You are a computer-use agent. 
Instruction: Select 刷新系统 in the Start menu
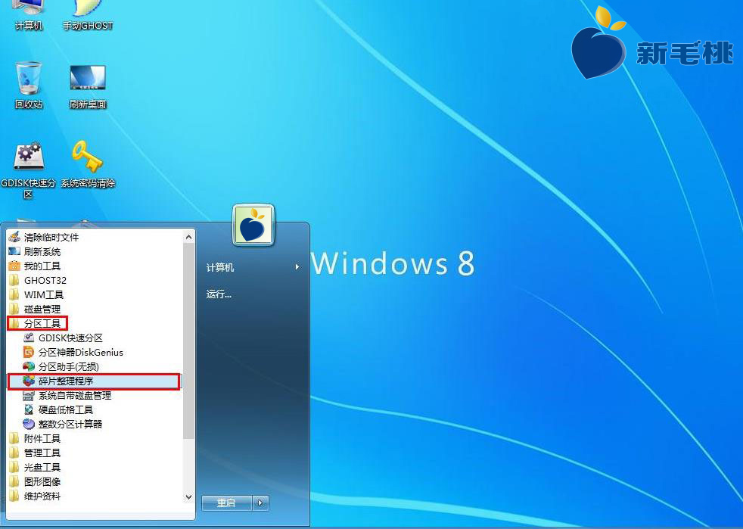pyautogui.click(x=95, y=251)
